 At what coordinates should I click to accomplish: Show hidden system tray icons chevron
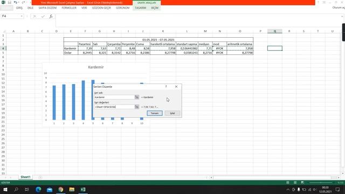[x=288, y=190]
